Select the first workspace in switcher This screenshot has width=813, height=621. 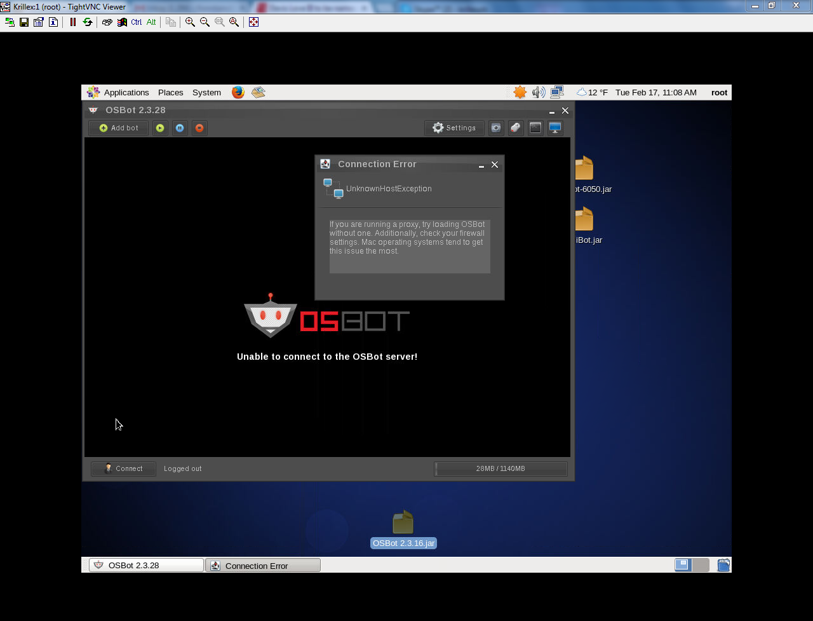point(683,565)
